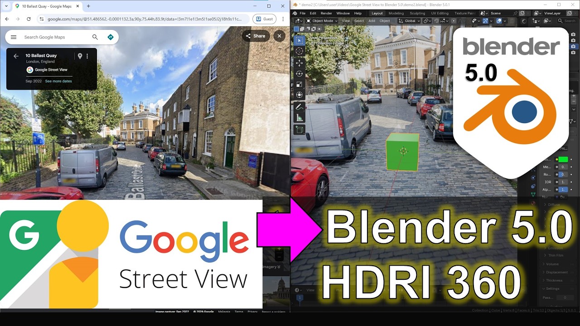
Task: Reload the Chrome page
Action: (x=29, y=19)
